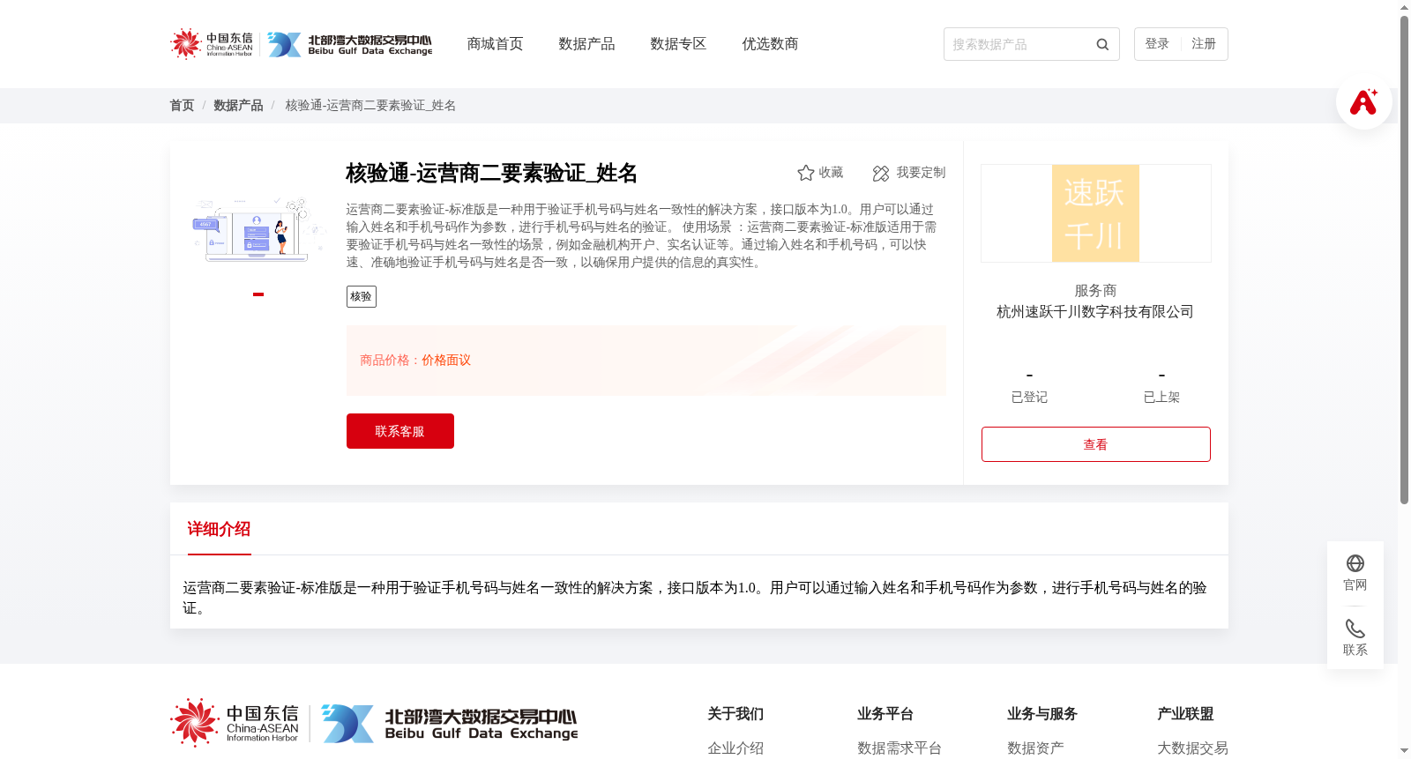
Task: Click the 价格面议 price text
Action: pos(446,361)
